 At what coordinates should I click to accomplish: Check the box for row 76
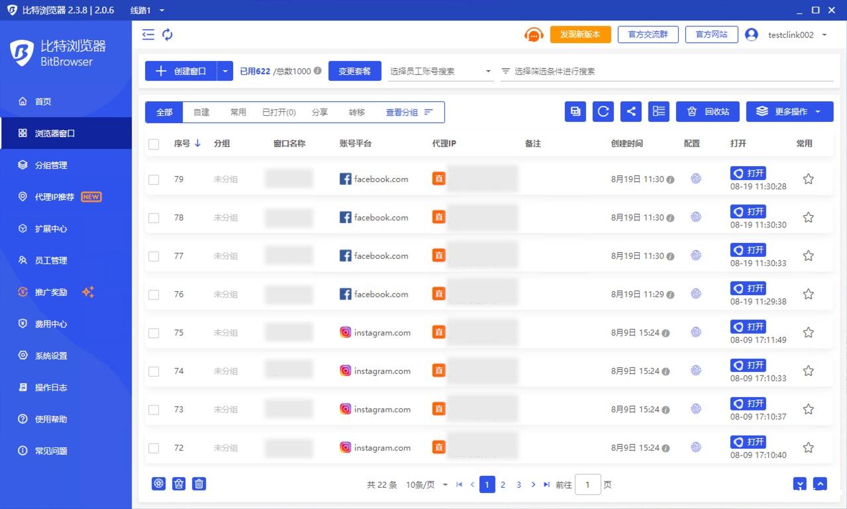click(154, 295)
